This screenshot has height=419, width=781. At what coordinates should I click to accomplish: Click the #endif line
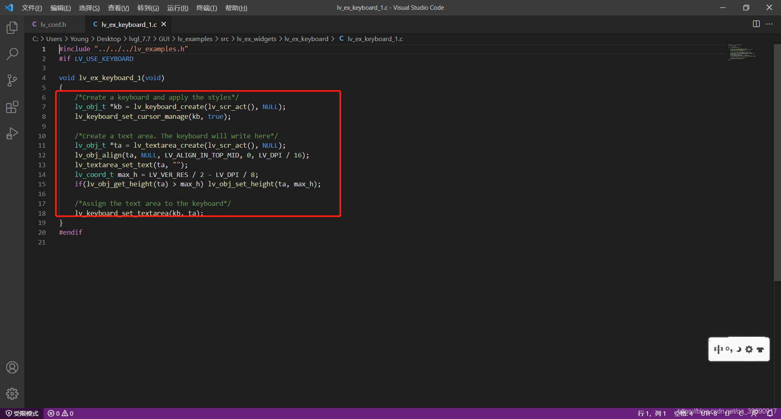click(71, 232)
